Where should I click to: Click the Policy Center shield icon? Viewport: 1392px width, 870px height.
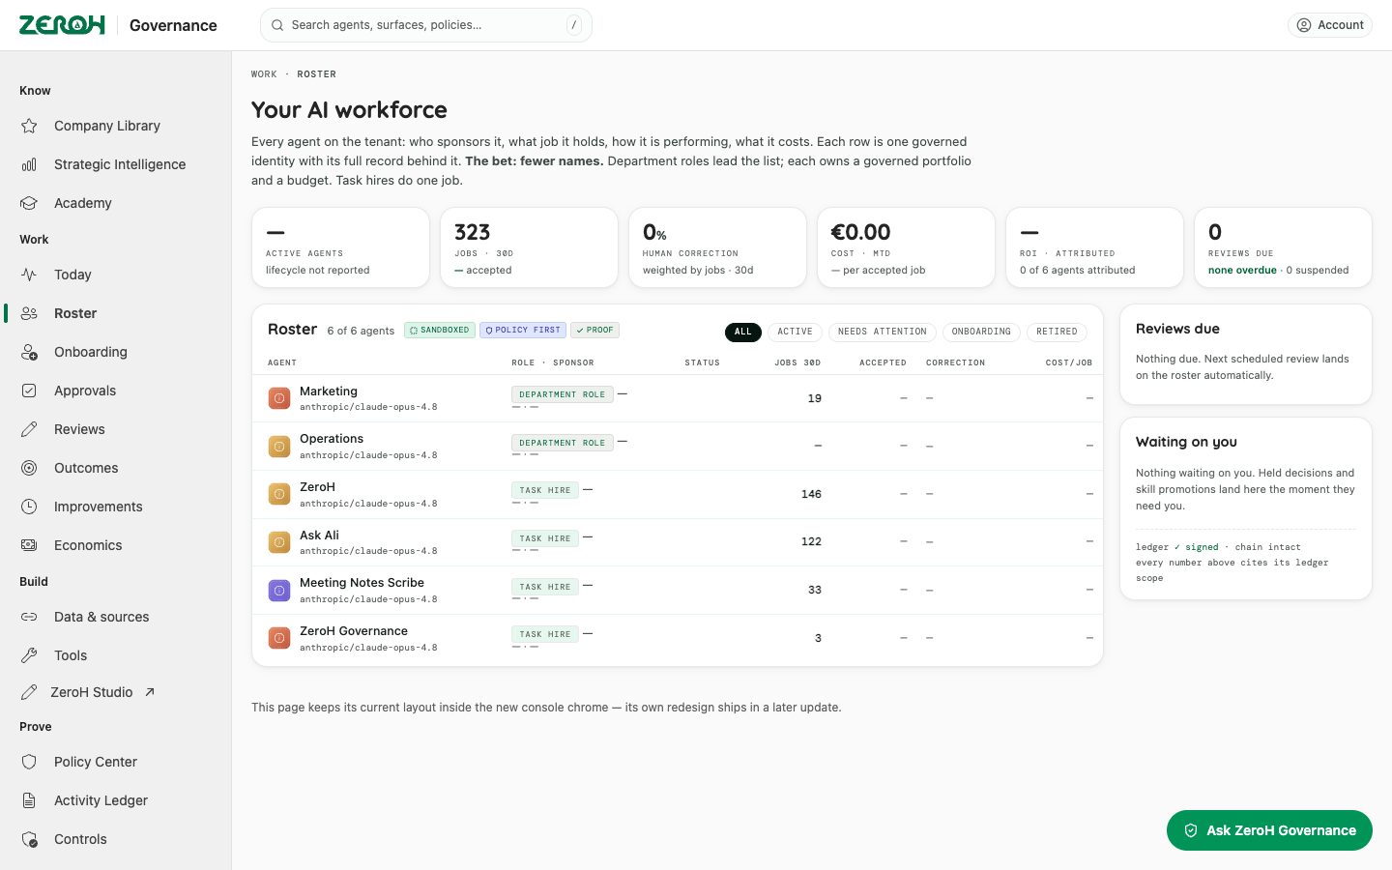(x=29, y=762)
